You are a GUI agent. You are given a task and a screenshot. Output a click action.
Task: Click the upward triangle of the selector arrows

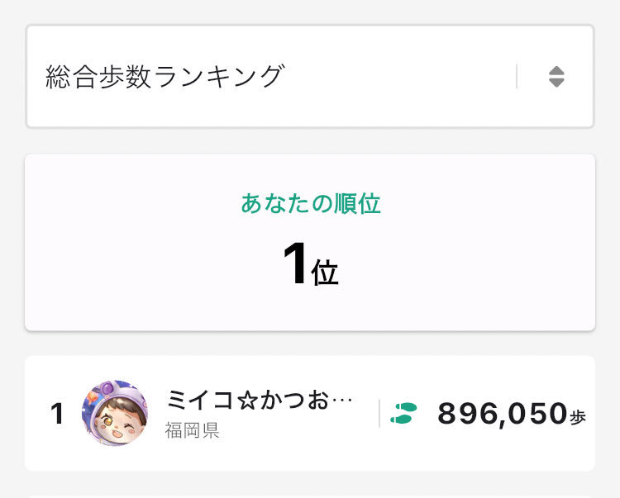click(x=556, y=70)
